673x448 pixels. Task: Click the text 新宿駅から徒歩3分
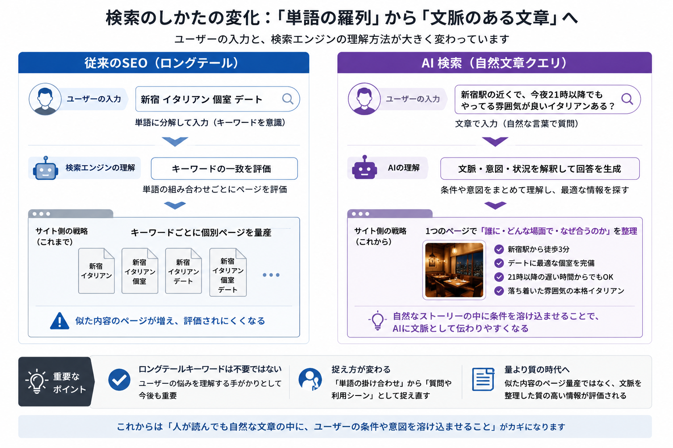[x=538, y=249]
